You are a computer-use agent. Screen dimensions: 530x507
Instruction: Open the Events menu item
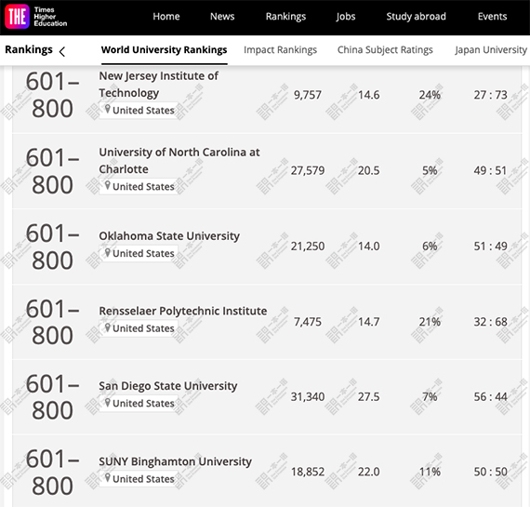coord(492,16)
